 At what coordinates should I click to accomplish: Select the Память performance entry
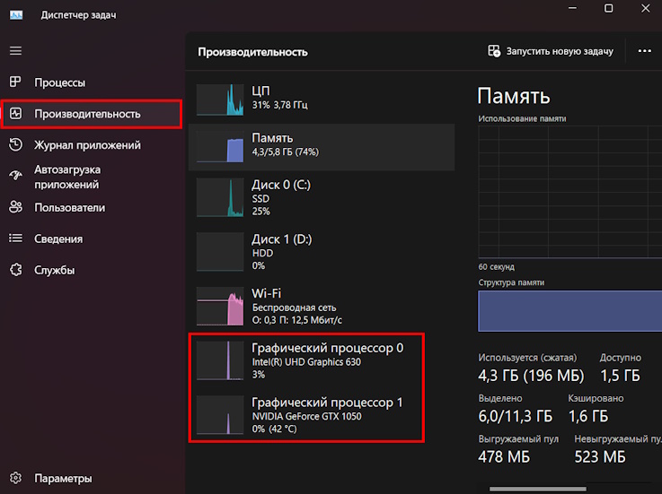(322, 147)
